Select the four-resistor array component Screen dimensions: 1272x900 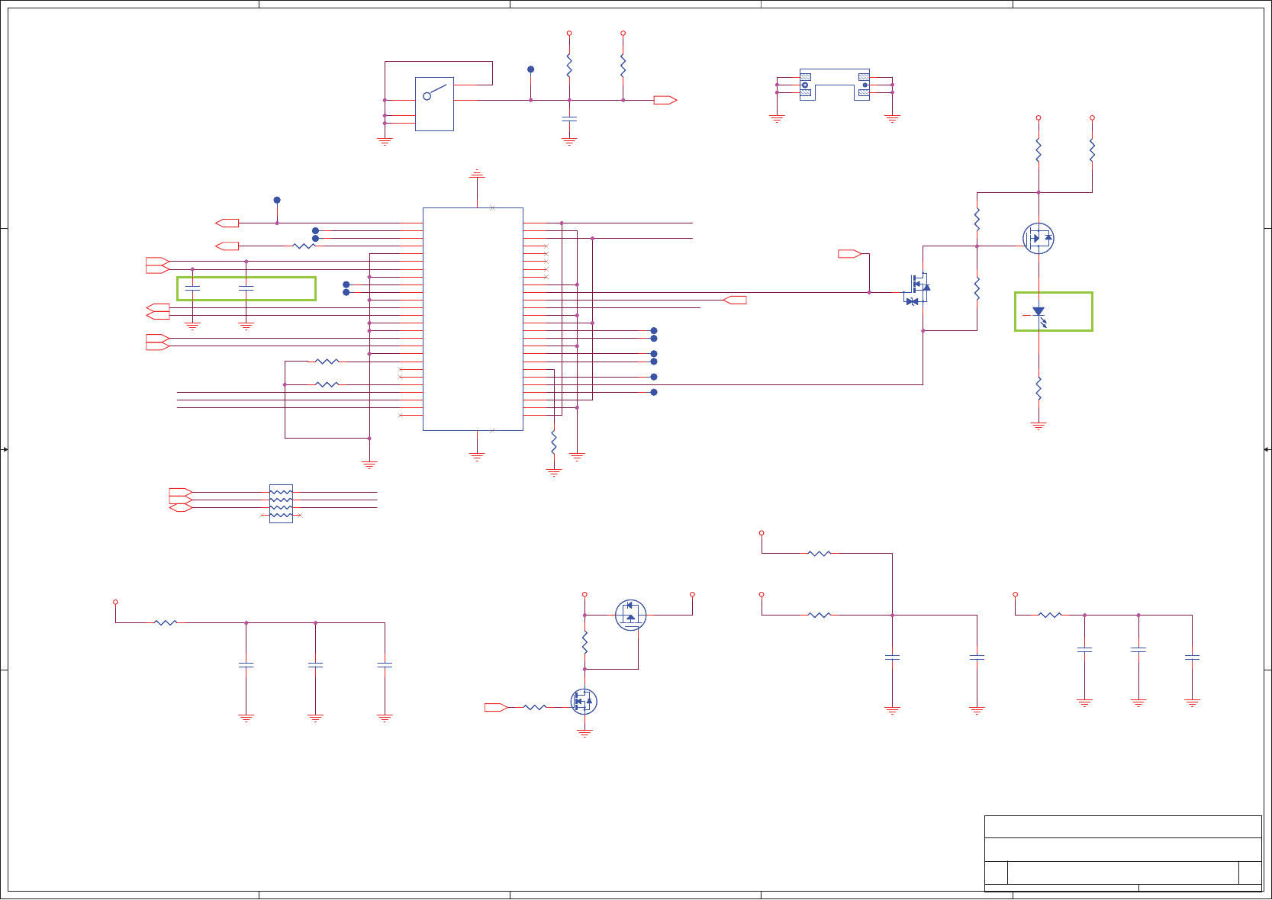point(281,503)
